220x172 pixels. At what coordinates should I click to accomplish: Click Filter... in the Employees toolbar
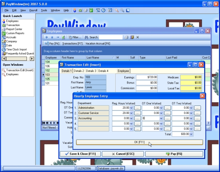[x=75, y=37]
